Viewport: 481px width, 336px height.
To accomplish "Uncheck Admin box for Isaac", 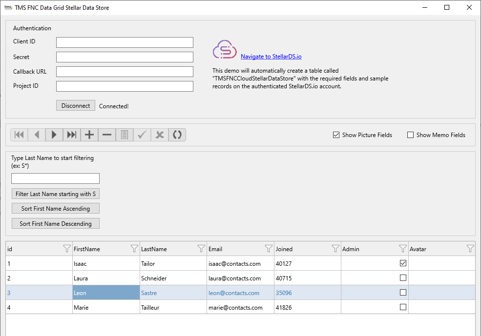I will 403,263.
